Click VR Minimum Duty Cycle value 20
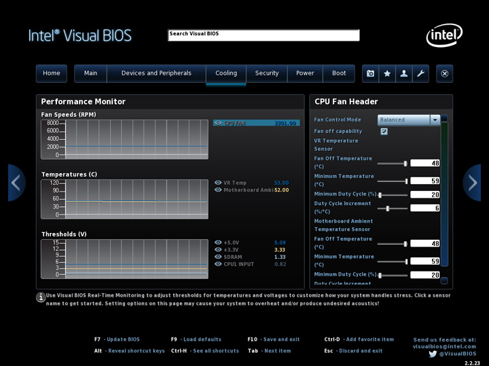This screenshot has width=489, height=366. pyautogui.click(x=425, y=194)
